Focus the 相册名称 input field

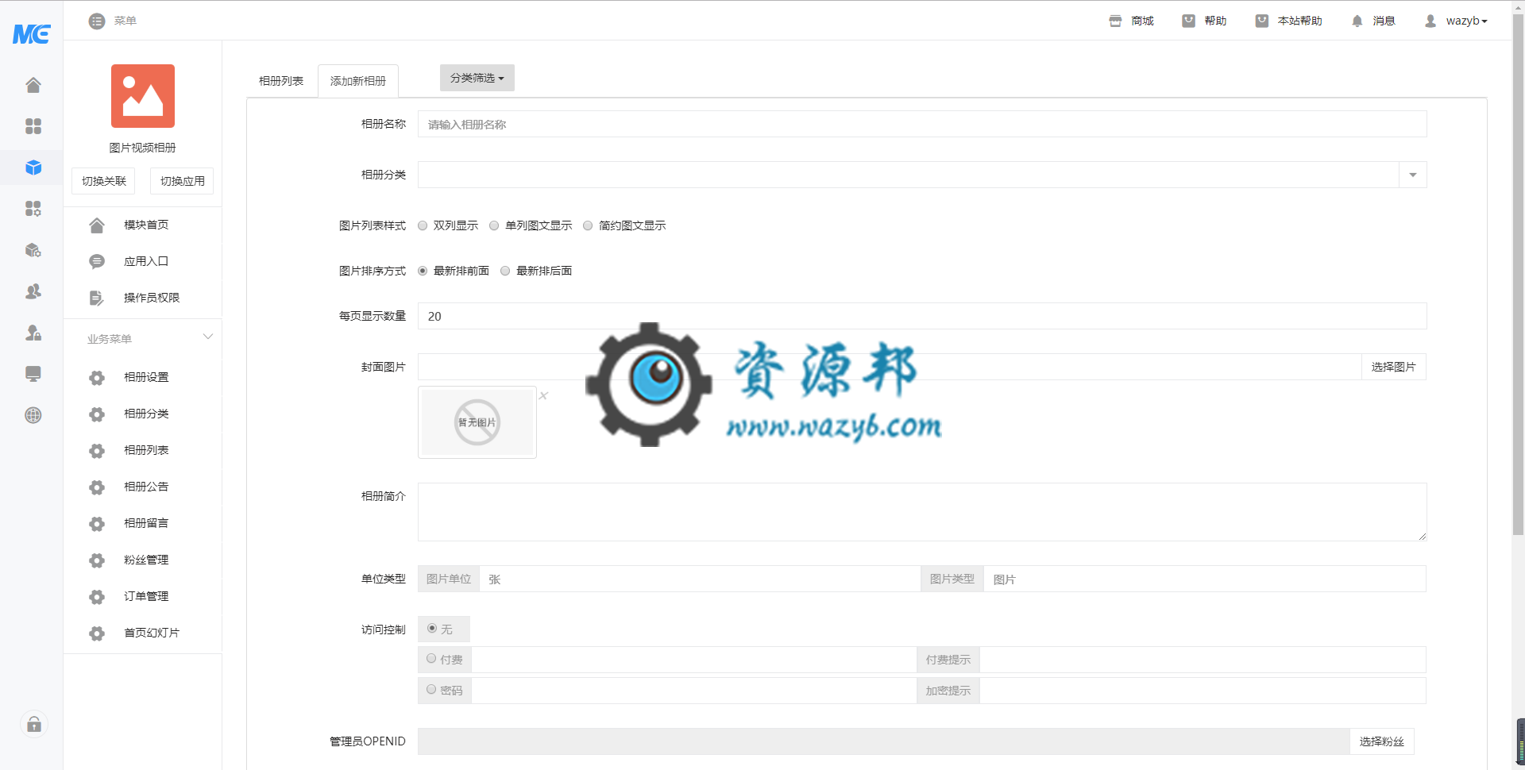[x=922, y=124]
